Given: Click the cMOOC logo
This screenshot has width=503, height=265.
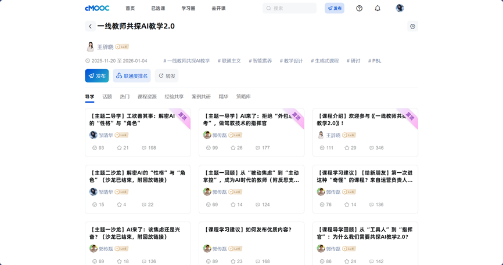Looking at the screenshot, I should 97,8.
